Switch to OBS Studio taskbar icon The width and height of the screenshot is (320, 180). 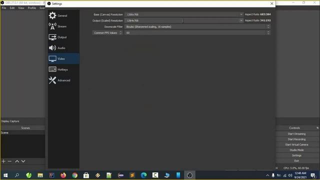[x=189, y=175]
